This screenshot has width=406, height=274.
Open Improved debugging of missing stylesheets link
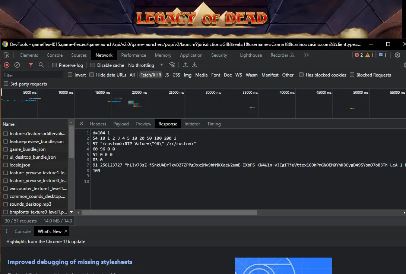pyautogui.click(x=70, y=262)
